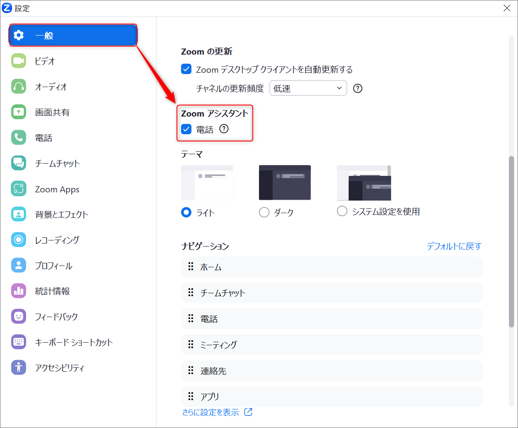Open the 背景とエフェクト settings label
518x428 pixels.
(62, 214)
